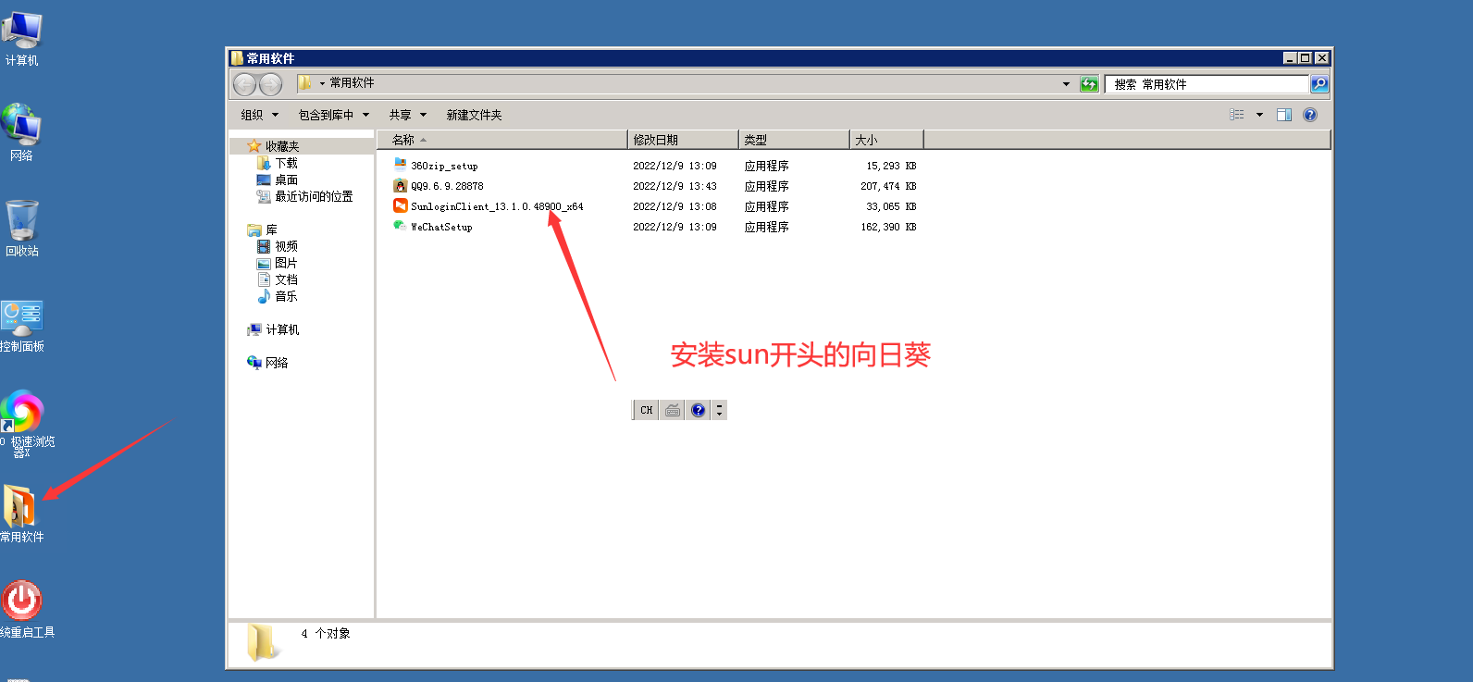Click the language bar help icon
The image size is (1473, 682).
click(x=699, y=410)
